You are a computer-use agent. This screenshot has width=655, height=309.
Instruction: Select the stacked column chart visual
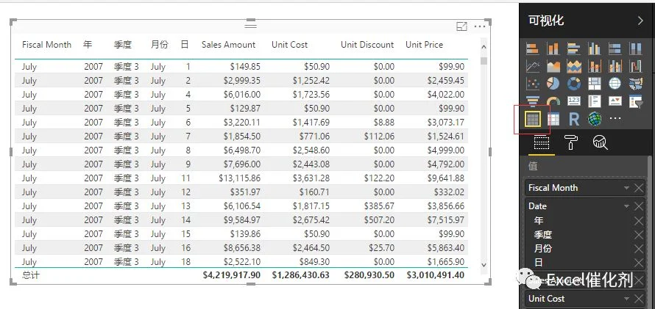(553, 48)
